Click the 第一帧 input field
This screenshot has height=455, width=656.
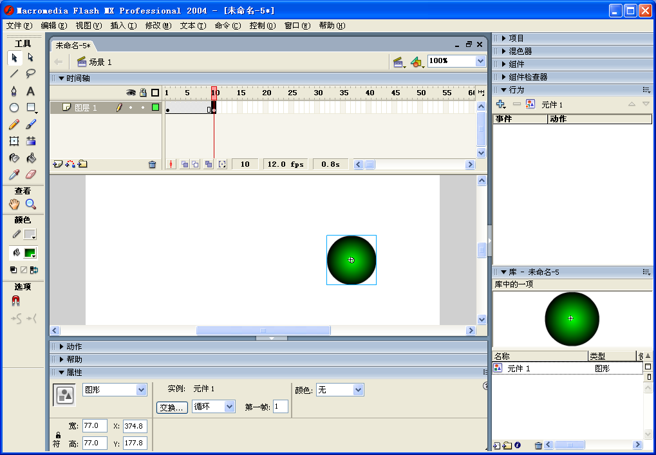(x=280, y=407)
